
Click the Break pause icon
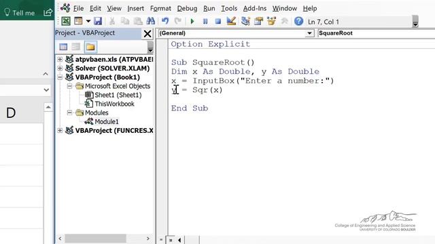pyautogui.click(x=205, y=21)
